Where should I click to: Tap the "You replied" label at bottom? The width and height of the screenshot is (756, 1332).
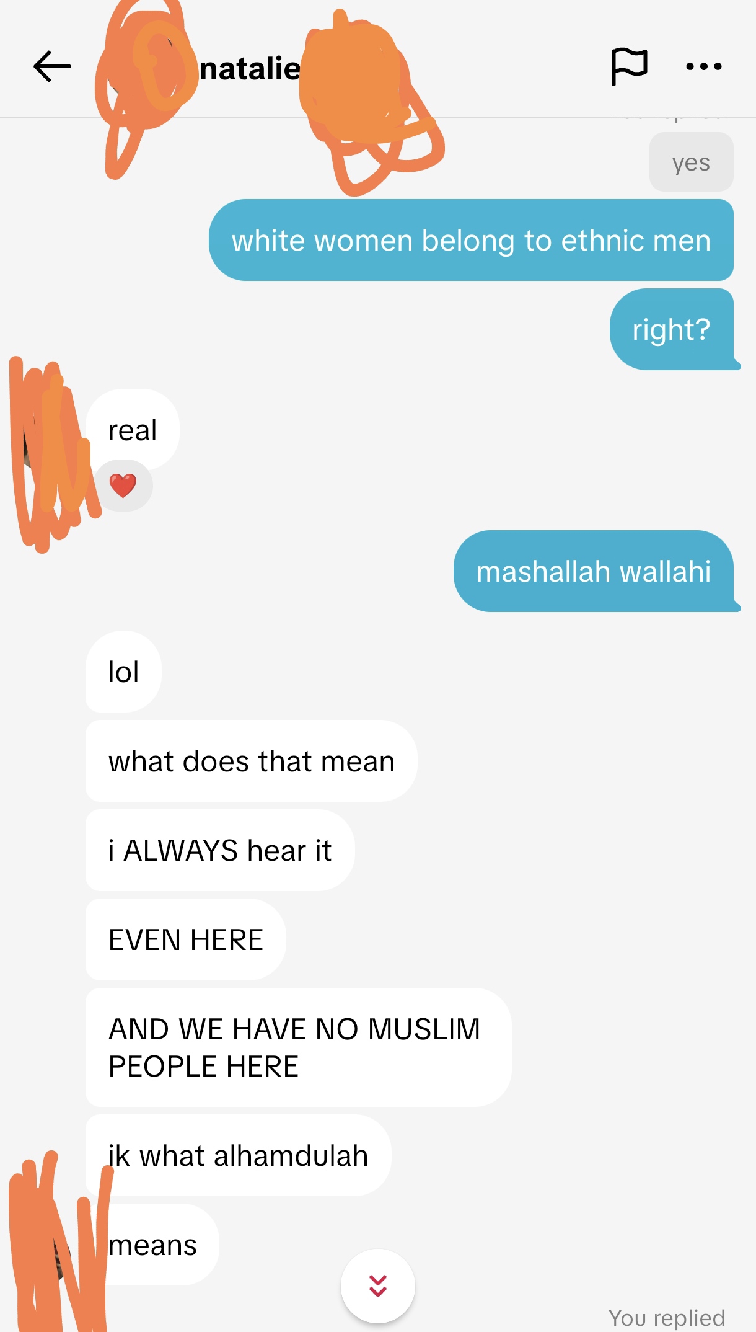[667, 1318]
